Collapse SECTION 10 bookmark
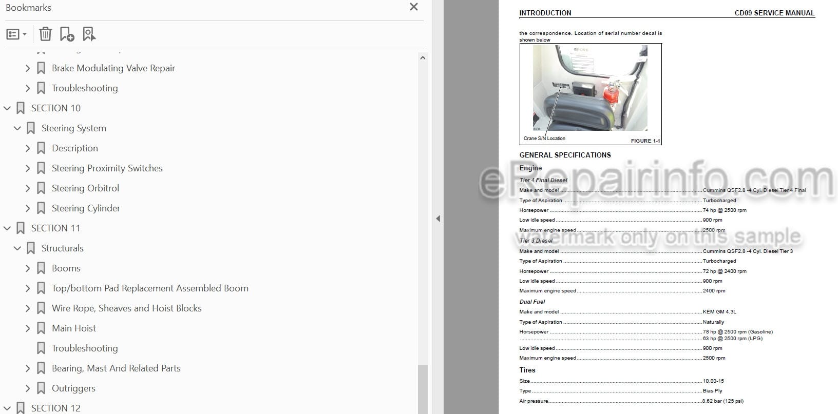Viewport: 838px width, 414px height. coord(7,108)
